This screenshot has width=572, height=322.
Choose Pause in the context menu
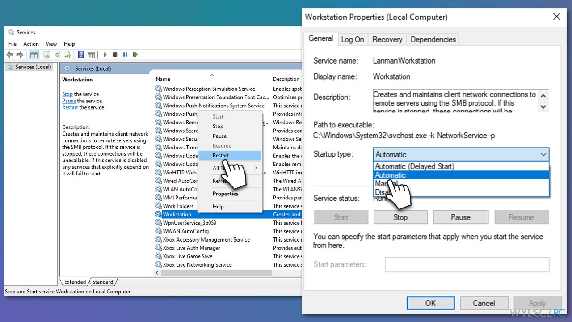[x=230, y=136]
